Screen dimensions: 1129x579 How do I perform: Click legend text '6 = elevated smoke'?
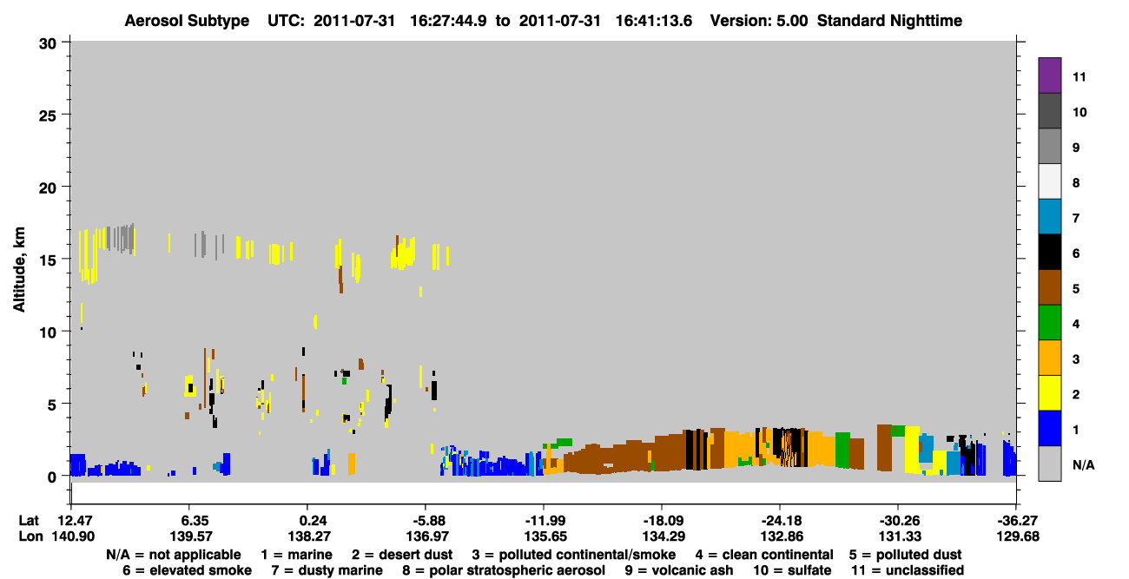[188, 570]
